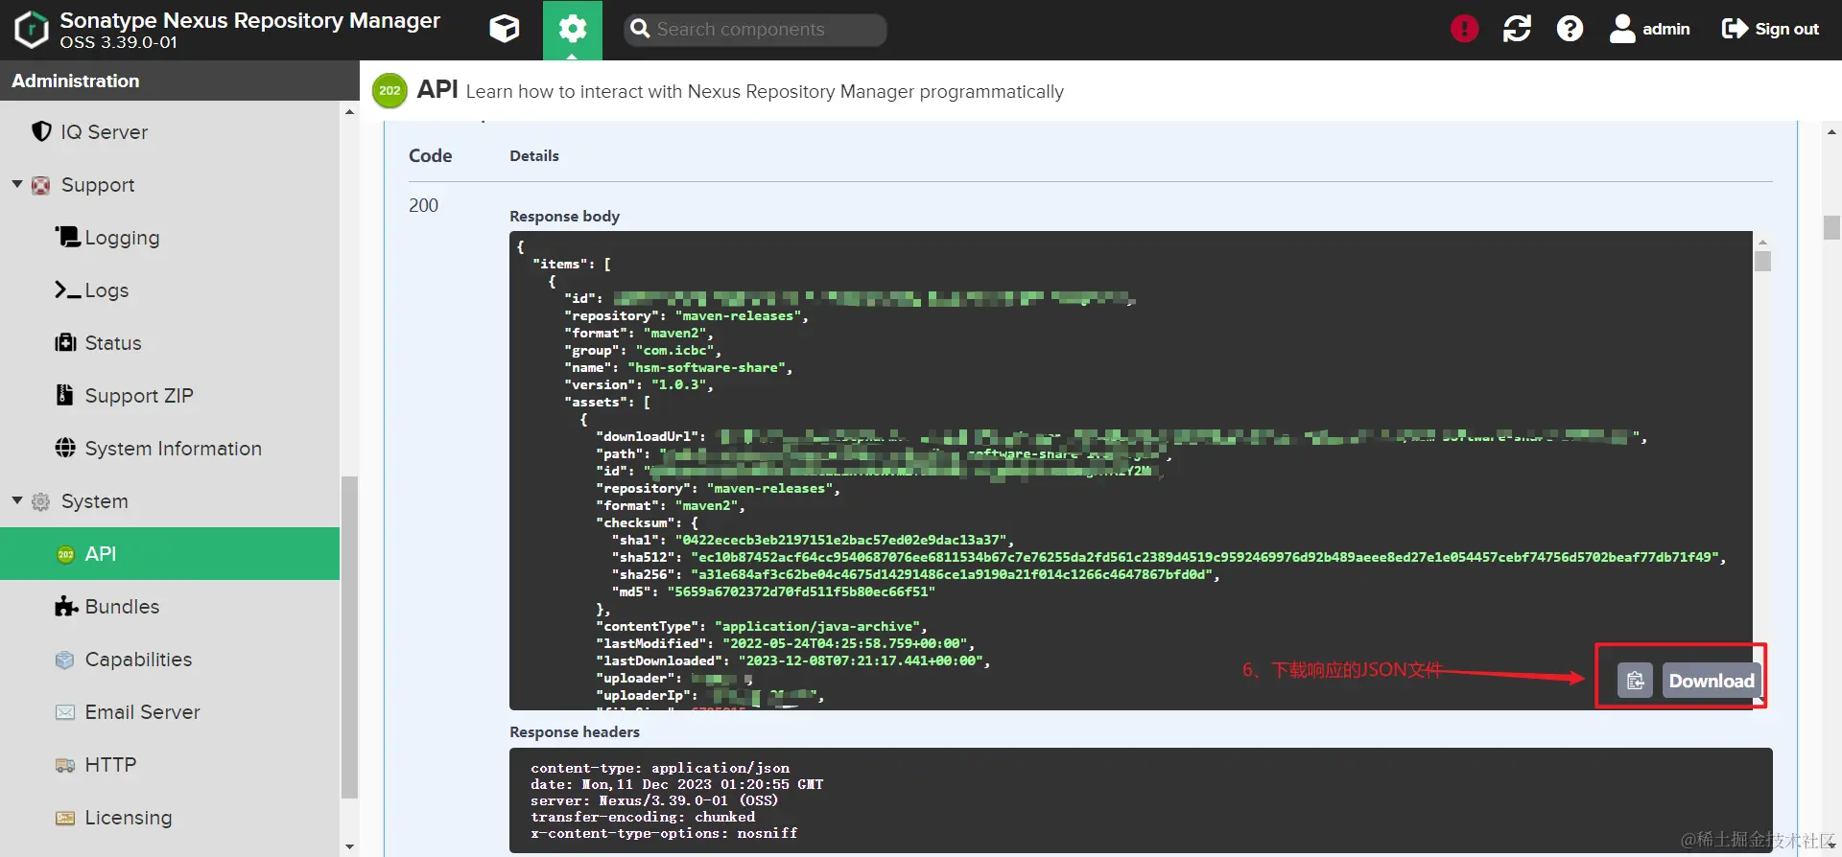This screenshot has height=857, width=1842.
Task: Click the Status medkit icon
Action: point(65,342)
